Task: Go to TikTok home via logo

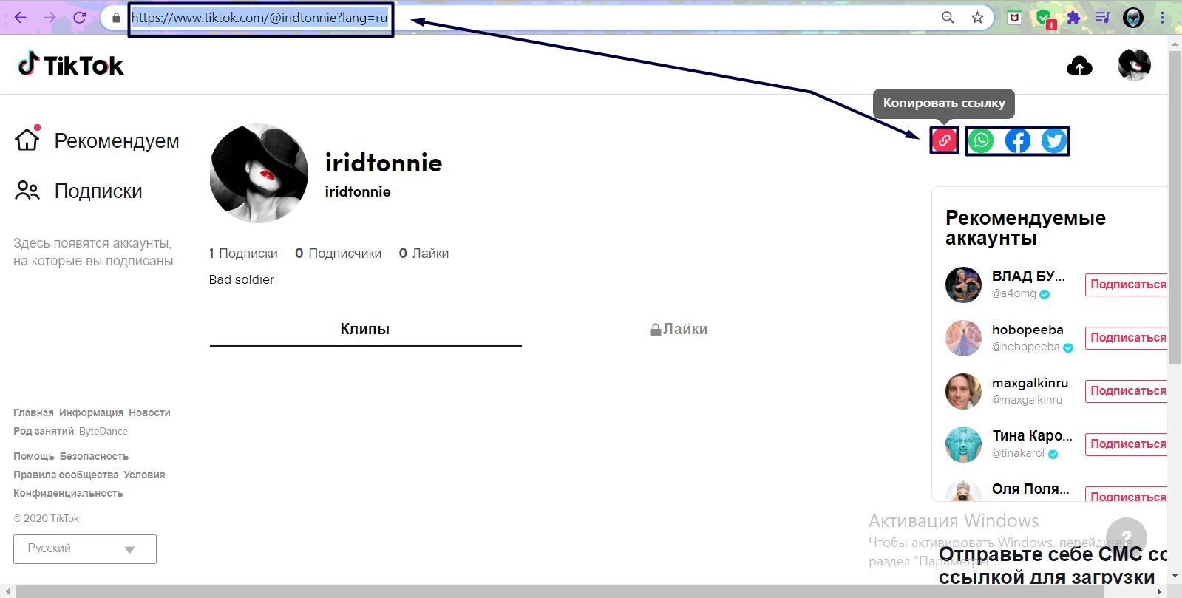Action: tap(71, 65)
